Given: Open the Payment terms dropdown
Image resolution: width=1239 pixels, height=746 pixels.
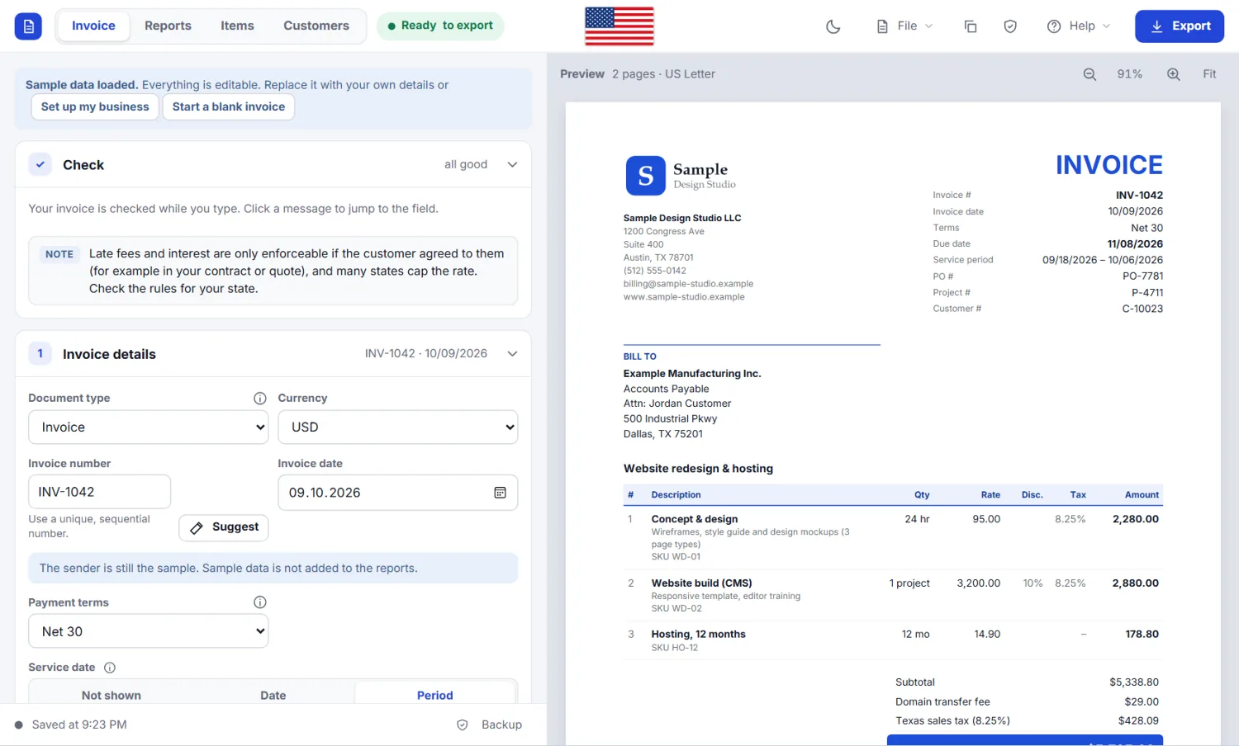Looking at the screenshot, I should 149,631.
